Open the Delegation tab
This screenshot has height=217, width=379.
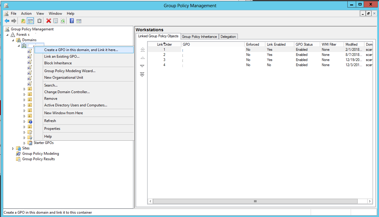tap(228, 37)
